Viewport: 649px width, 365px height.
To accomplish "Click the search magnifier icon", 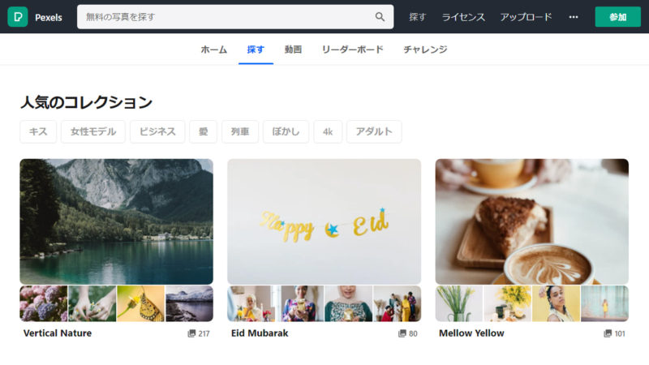I will (x=380, y=16).
